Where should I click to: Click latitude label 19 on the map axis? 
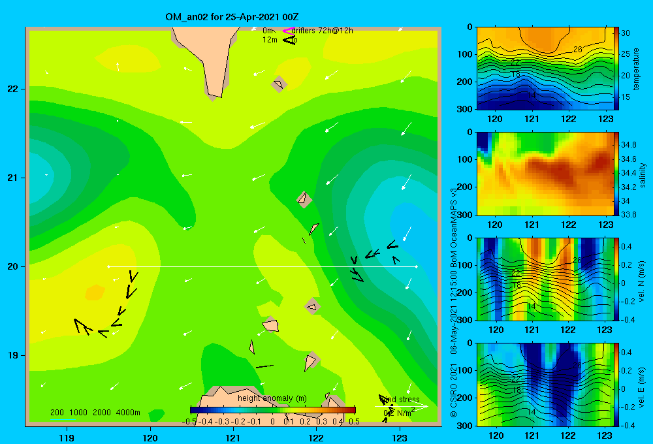click(x=12, y=355)
